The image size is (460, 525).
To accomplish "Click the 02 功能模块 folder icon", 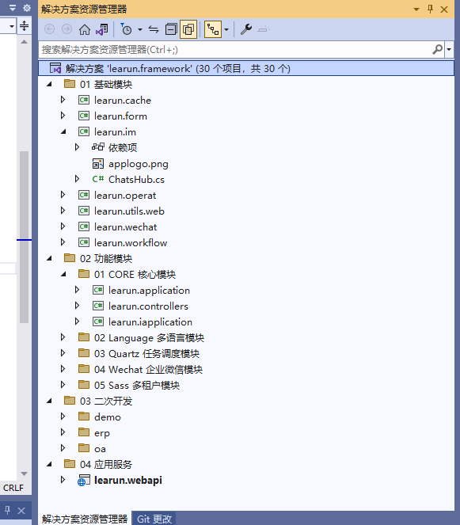I will click(x=70, y=258).
